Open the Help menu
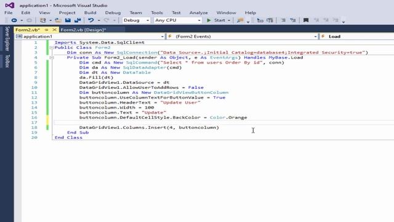This screenshot has width=394, height=222. coord(251,12)
